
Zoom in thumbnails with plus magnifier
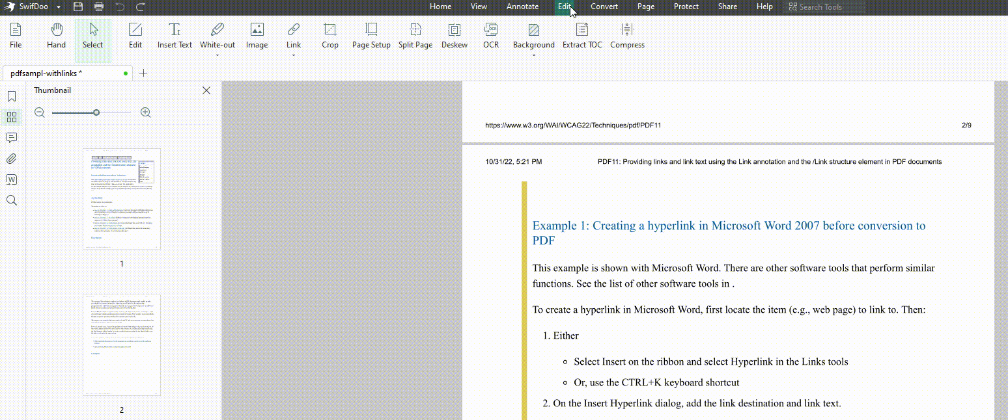(146, 112)
